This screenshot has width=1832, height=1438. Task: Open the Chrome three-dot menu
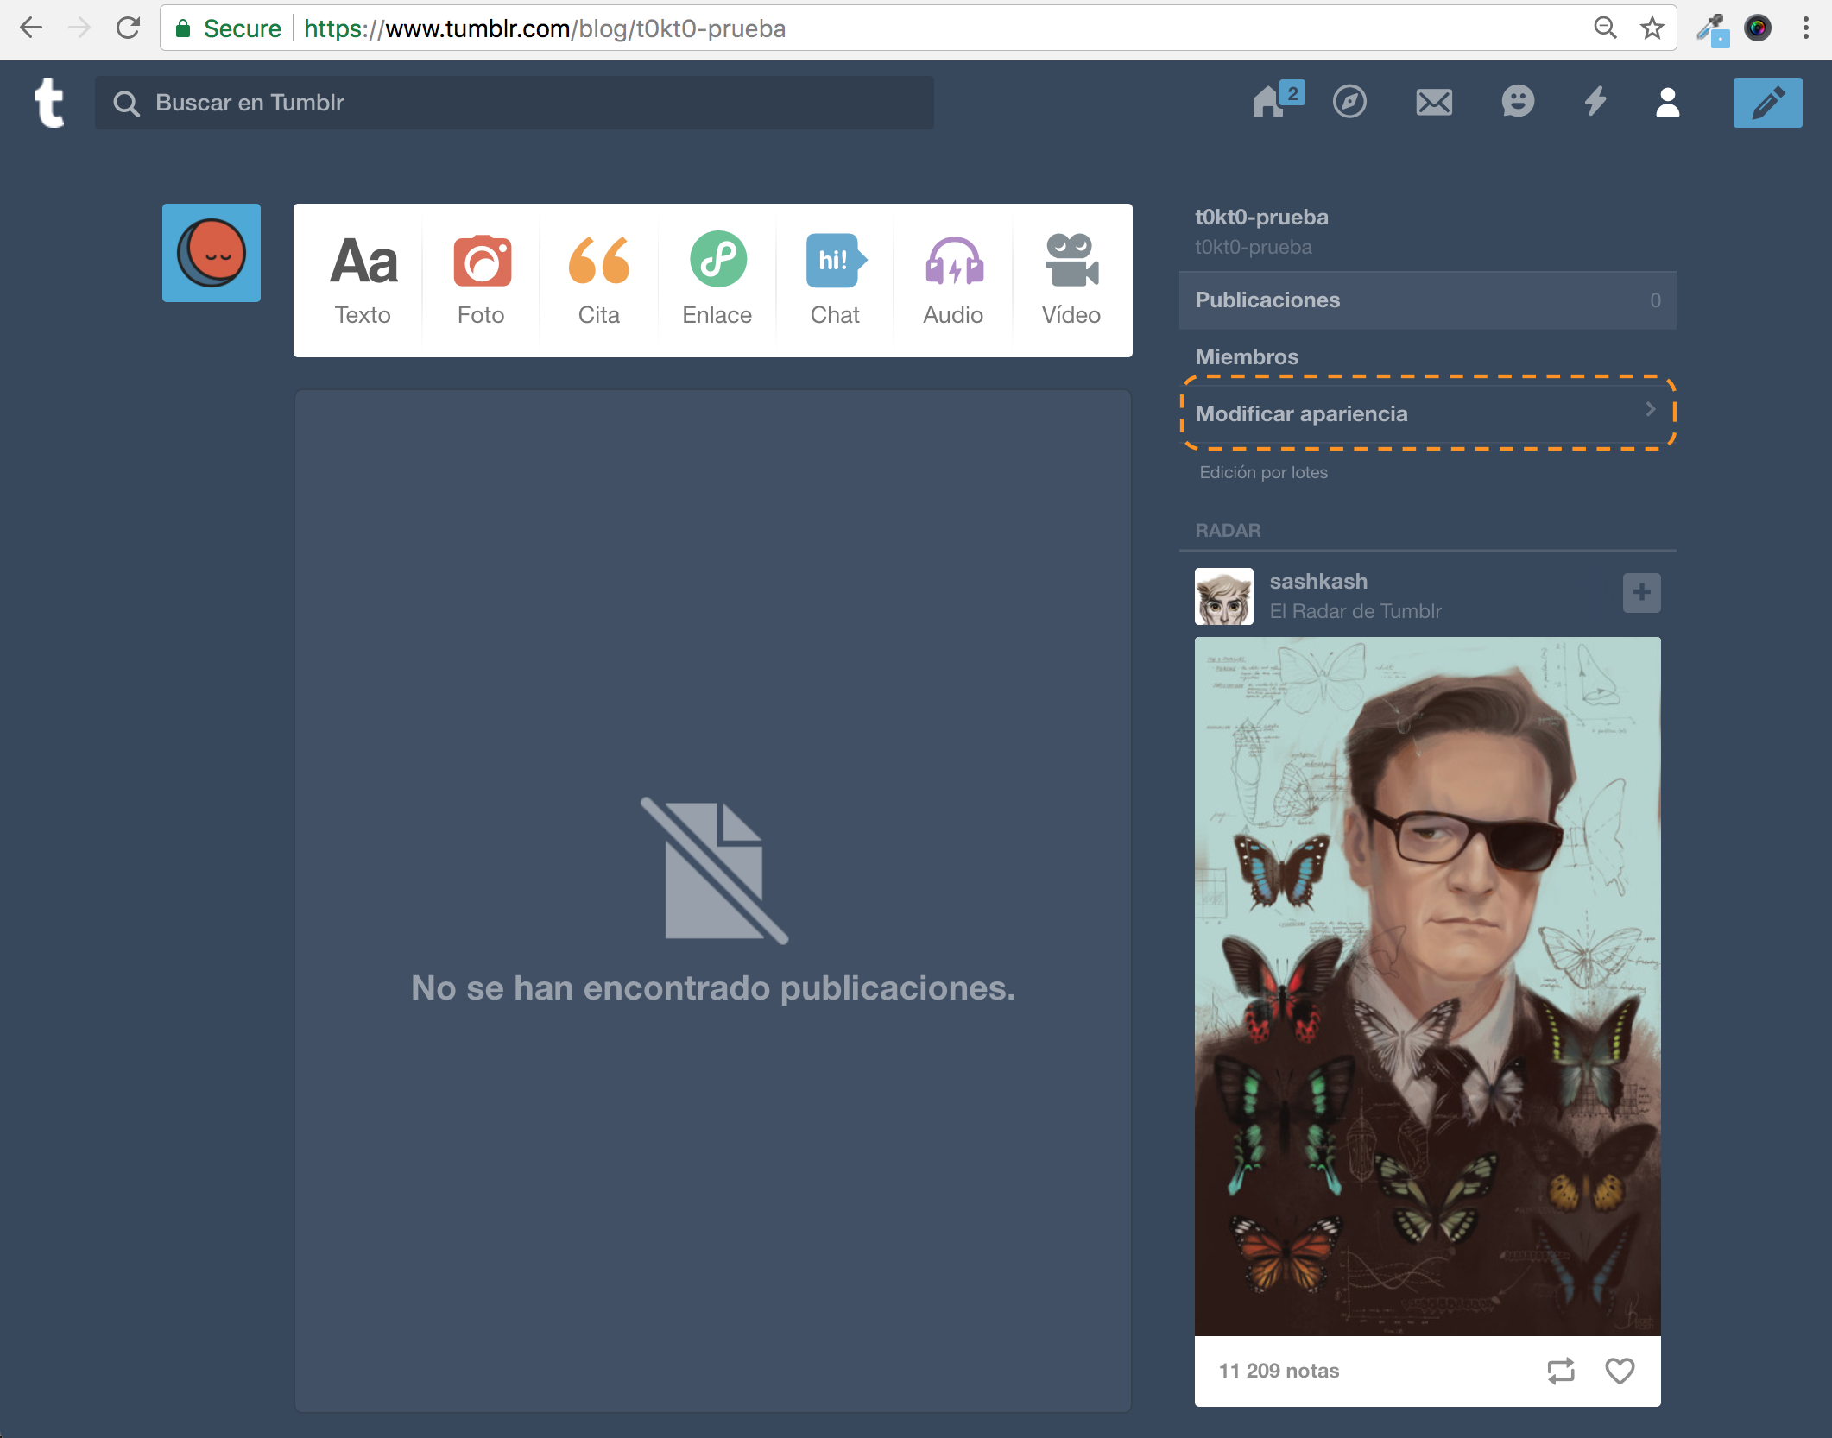1805,28
